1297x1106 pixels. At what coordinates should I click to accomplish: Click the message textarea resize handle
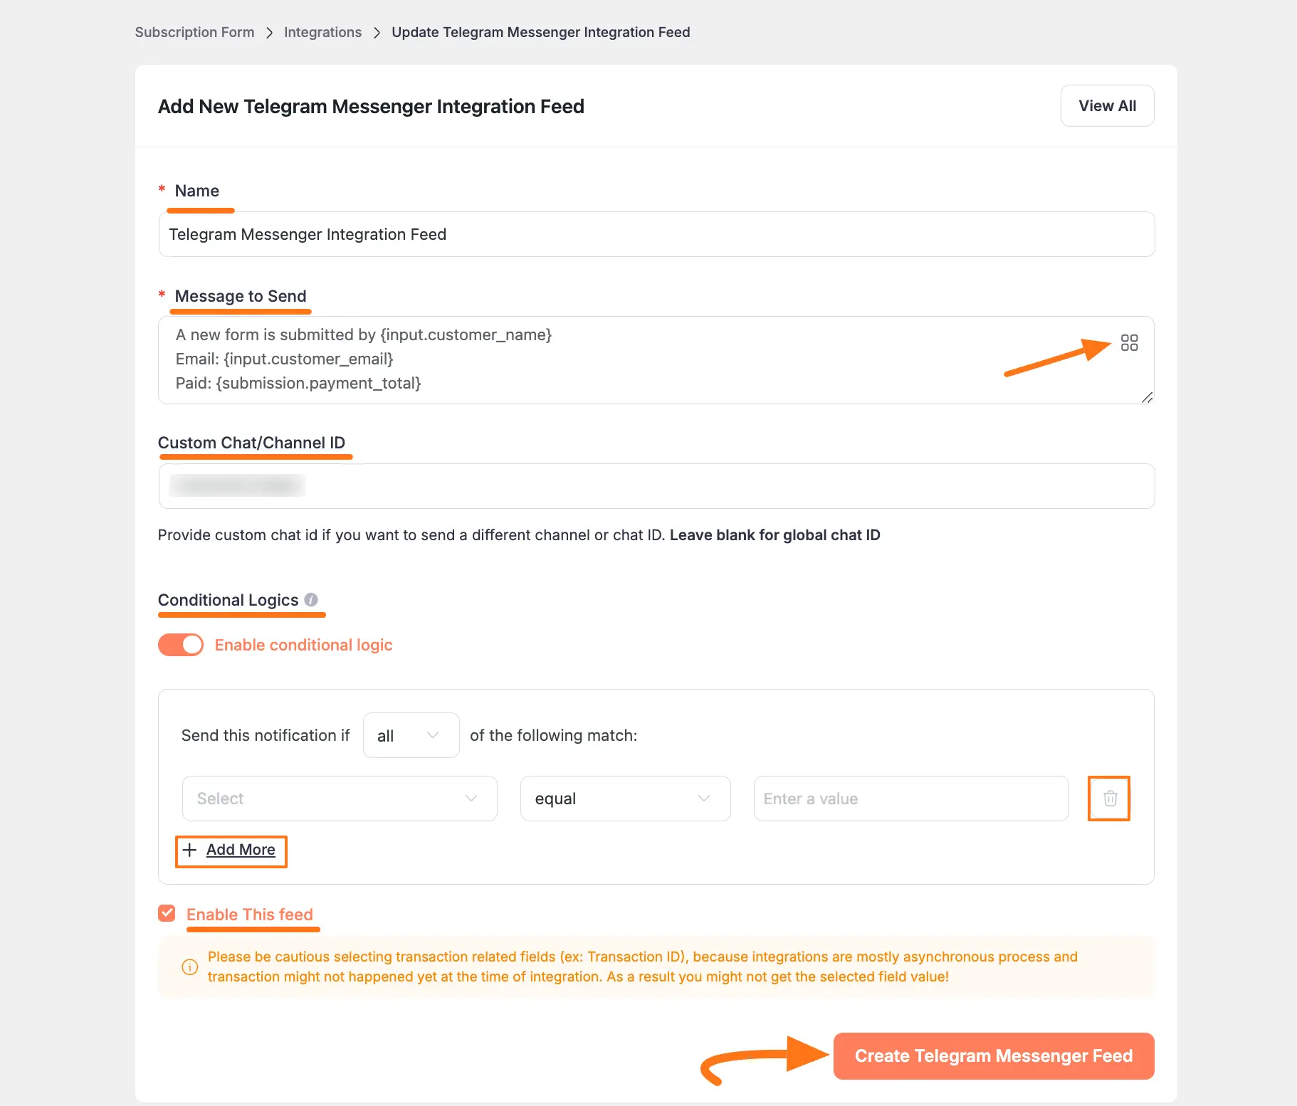tap(1147, 397)
